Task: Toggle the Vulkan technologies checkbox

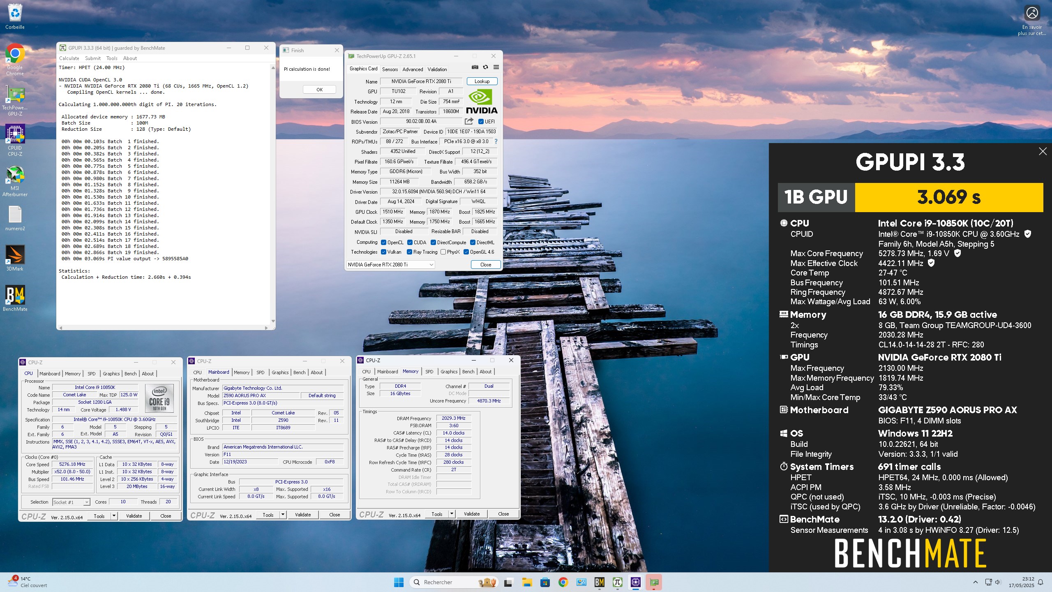Action: [x=383, y=252]
